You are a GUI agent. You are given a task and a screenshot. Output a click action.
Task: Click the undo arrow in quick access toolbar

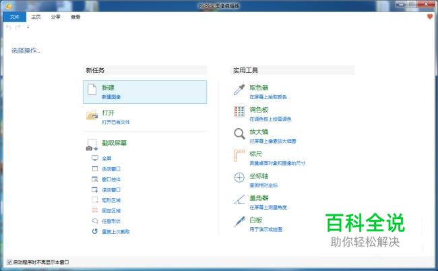pos(9,27)
